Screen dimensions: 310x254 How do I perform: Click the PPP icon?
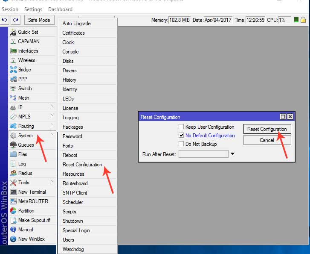point(13,79)
